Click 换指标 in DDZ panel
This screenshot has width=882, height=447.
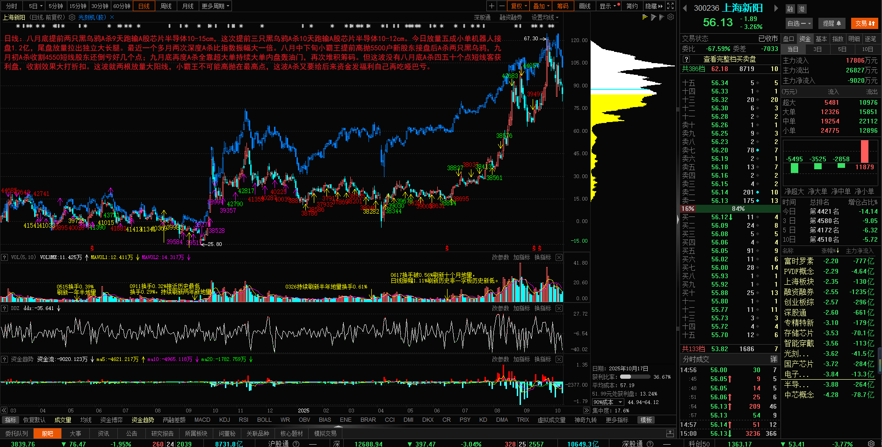[x=543, y=308]
